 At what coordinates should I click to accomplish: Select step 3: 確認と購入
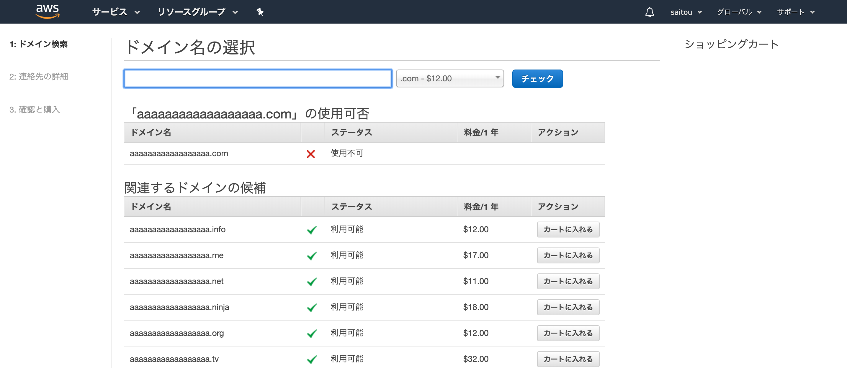tap(35, 110)
